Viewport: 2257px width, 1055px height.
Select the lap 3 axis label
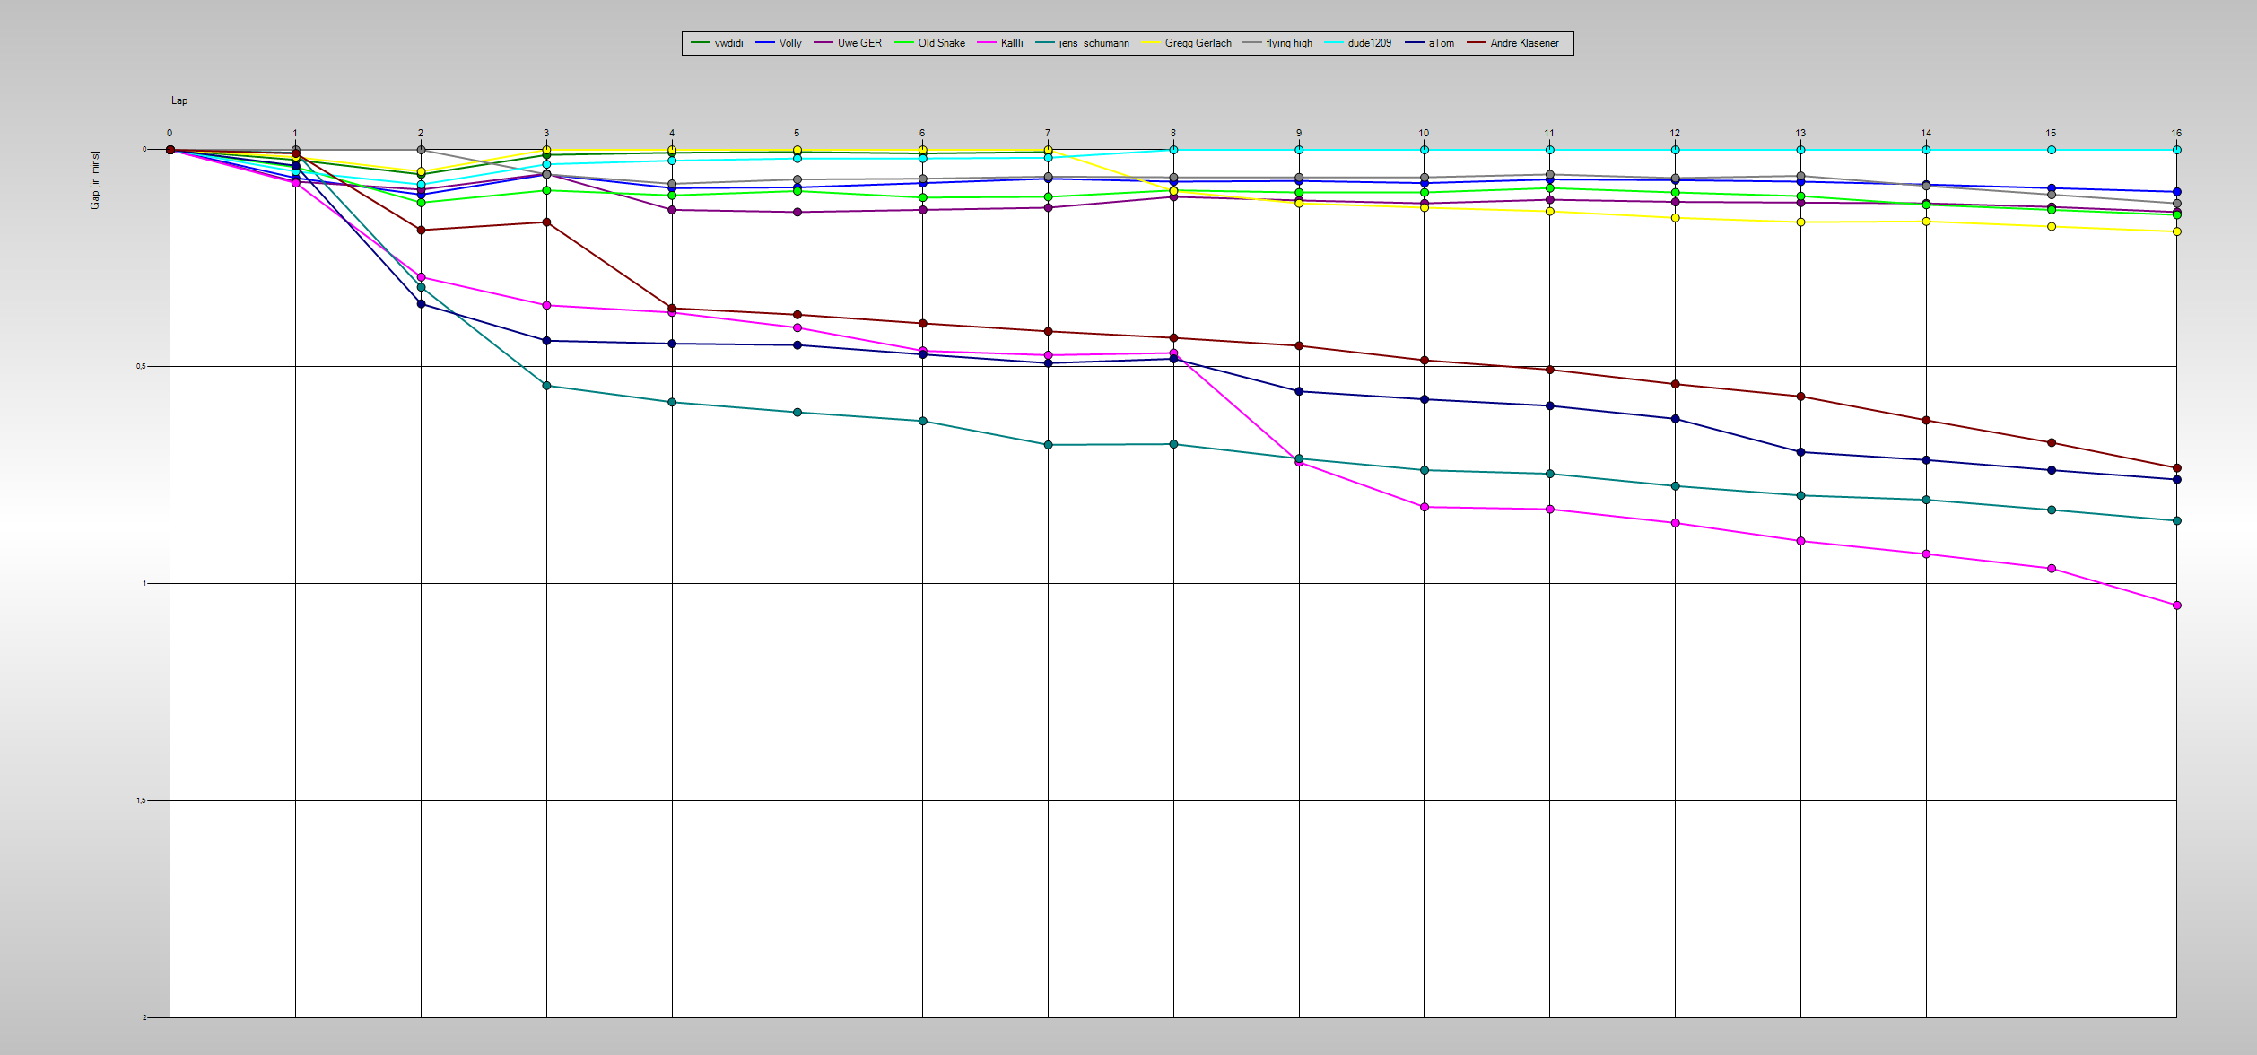click(546, 133)
